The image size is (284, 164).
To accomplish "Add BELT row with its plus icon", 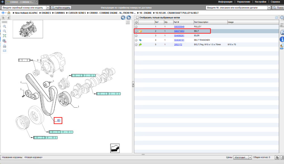I will 136,31.
